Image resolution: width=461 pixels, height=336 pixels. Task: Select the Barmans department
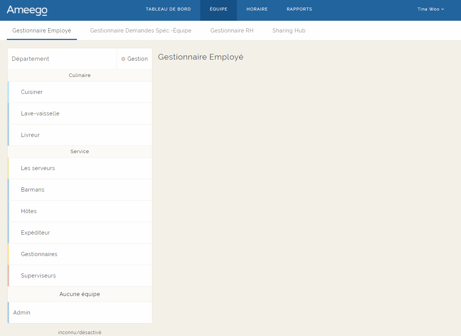point(33,190)
